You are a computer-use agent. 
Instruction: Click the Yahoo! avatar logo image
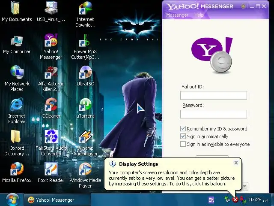(x=212, y=55)
